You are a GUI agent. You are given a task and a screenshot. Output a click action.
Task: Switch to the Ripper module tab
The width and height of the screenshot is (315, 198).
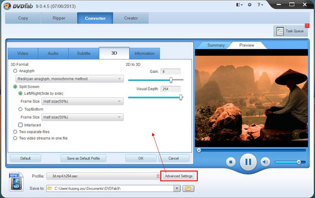59,18
